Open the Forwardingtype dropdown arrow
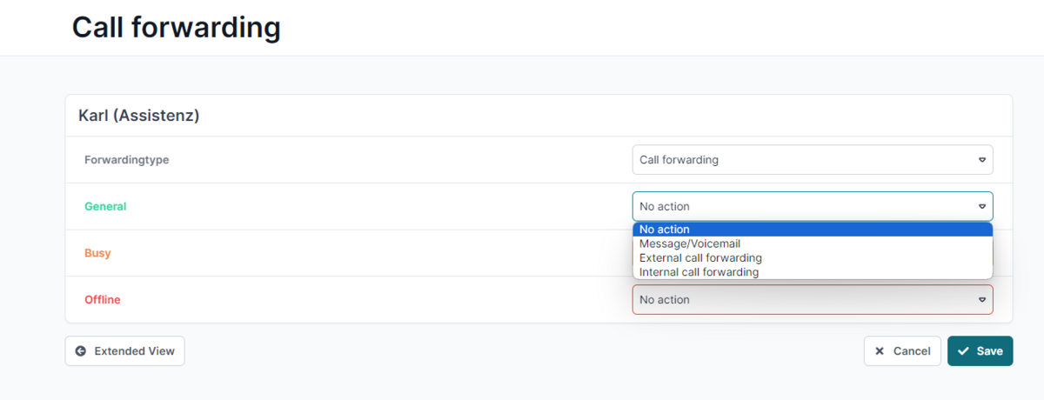This screenshot has width=1044, height=400. click(x=982, y=160)
